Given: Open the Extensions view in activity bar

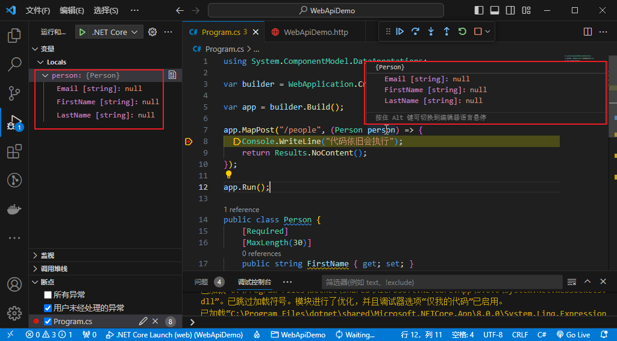Looking at the screenshot, I should click(14, 152).
